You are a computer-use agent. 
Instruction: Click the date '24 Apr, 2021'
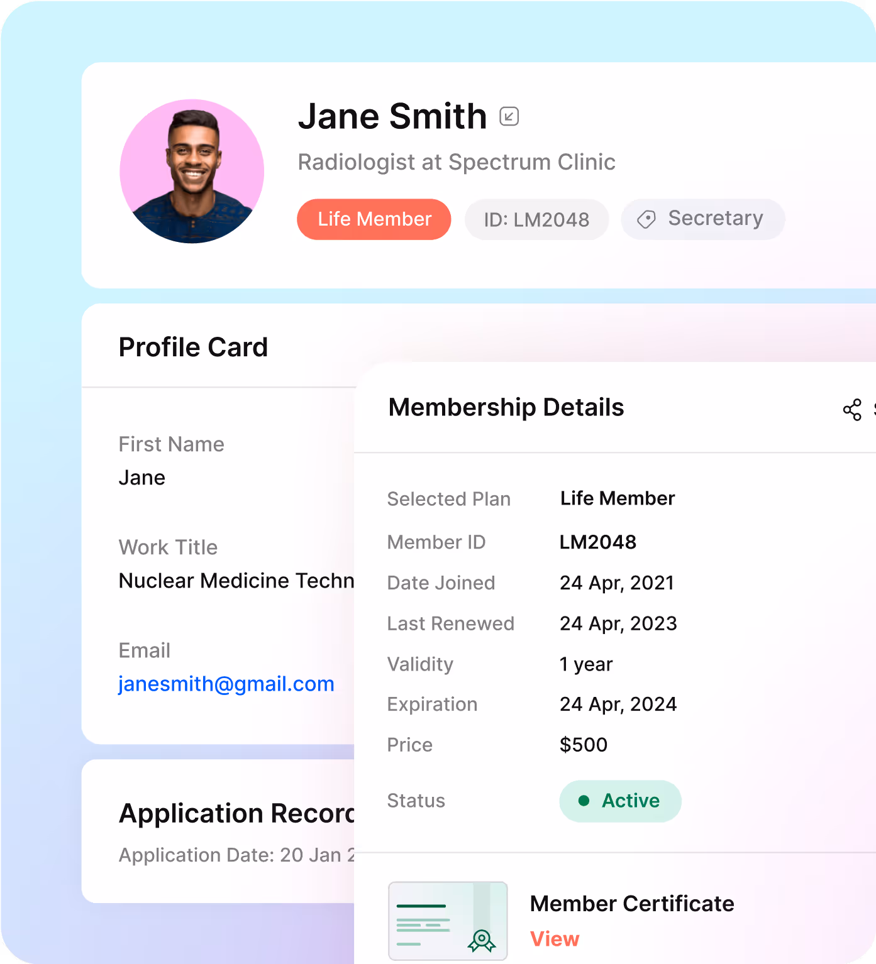pos(617,583)
